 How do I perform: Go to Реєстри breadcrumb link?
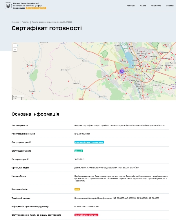point(26,22)
